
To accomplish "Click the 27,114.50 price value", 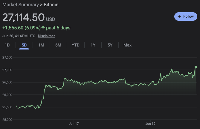I will point(24,17).
